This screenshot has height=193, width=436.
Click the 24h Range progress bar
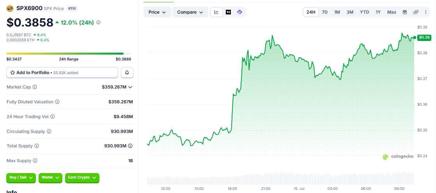point(69,53)
